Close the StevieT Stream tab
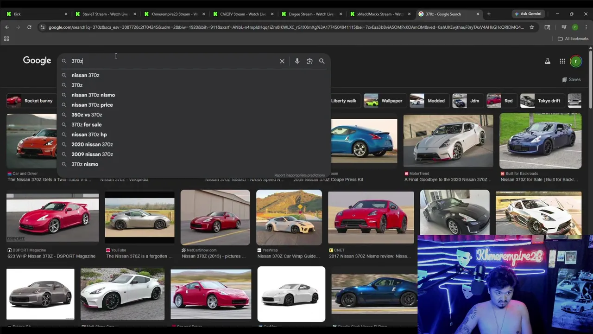Screen dimensions: 593x334 pos(135,14)
